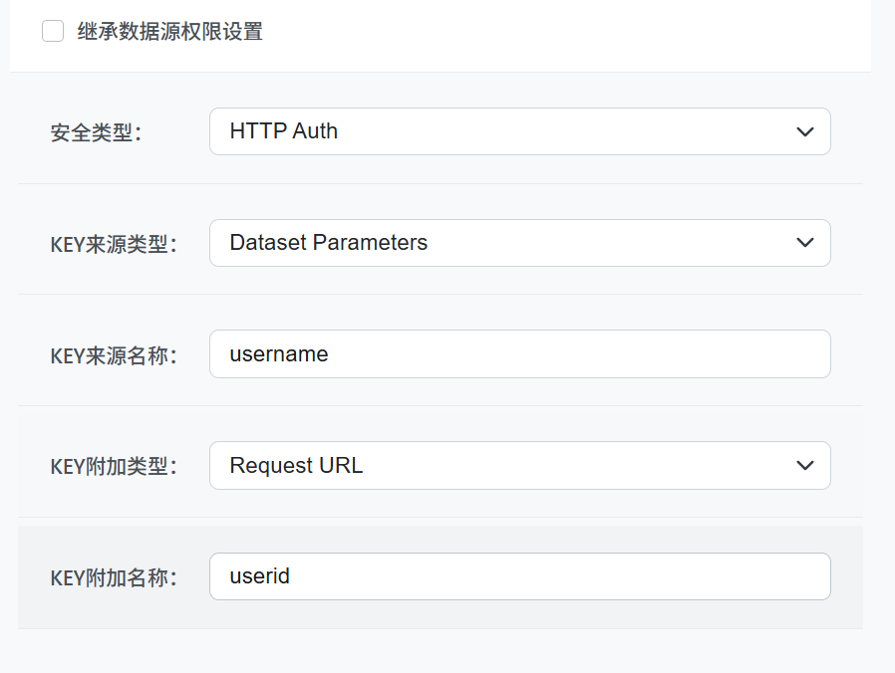Focus the KEY来源名称 input field

pos(518,354)
